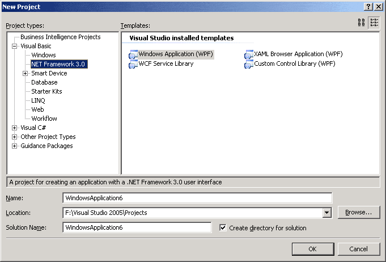386x262 pixels.
Task: Open the Location dropdown list
Action: click(x=326, y=213)
